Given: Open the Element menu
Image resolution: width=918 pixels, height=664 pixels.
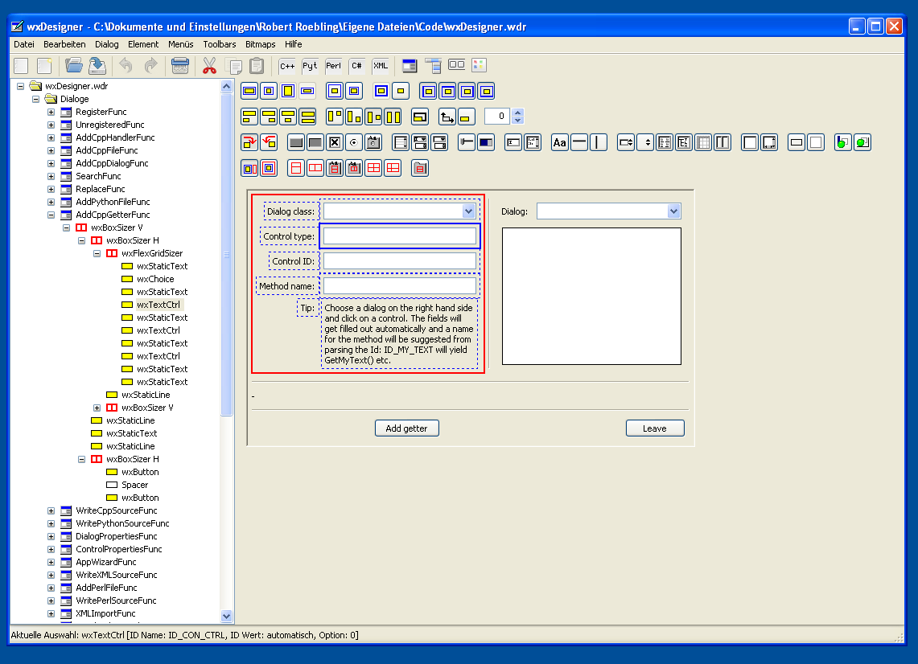Looking at the screenshot, I should [x=143, y=44].
